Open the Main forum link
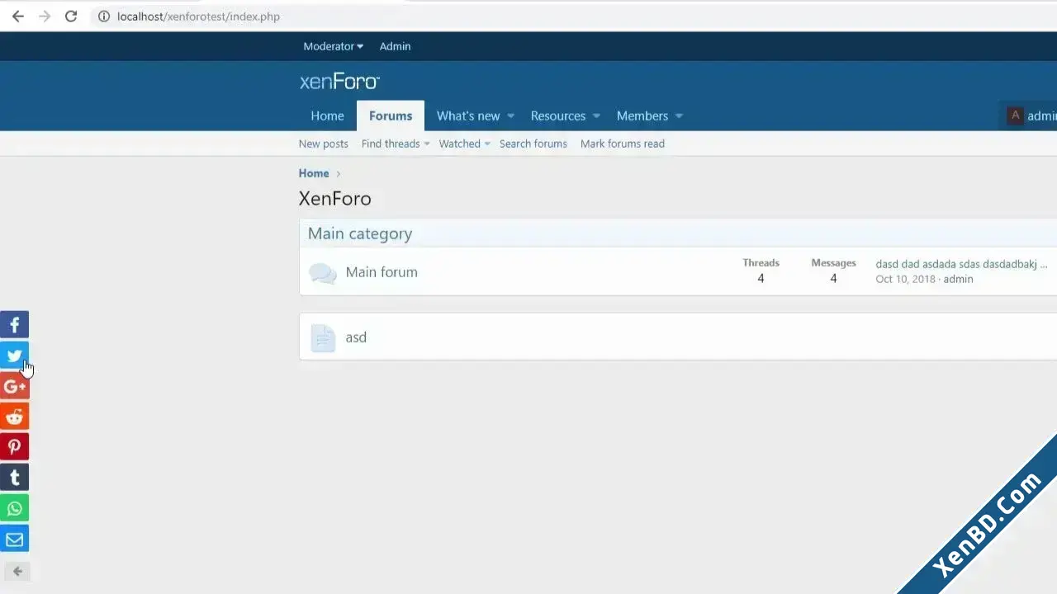 382,272
